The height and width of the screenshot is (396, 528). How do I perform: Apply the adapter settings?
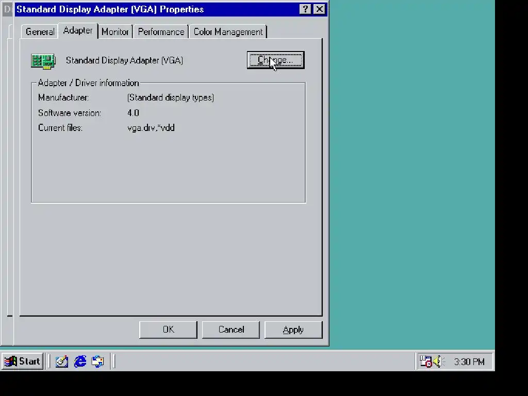coord(293,329)
